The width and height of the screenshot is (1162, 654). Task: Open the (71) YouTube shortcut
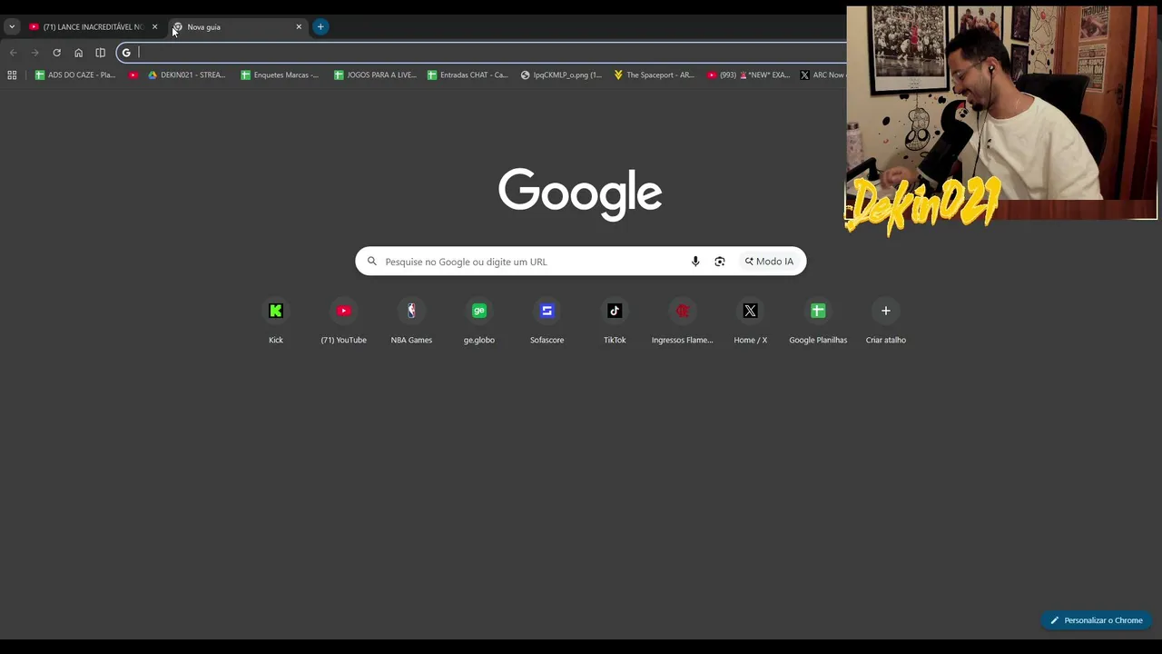(x=343, y=322)
